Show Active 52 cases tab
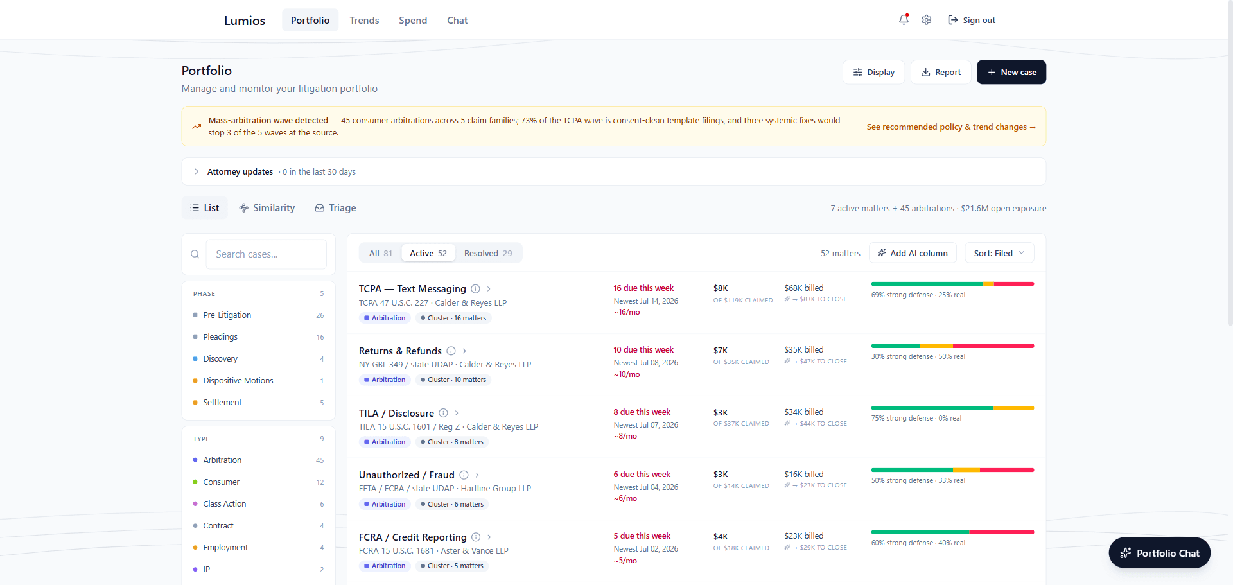 pyautogui.click(x=428, y=253)
